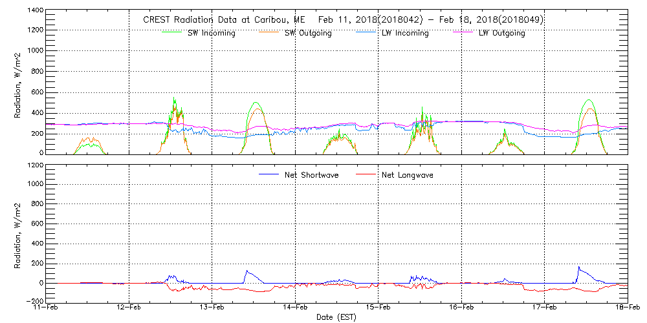
Task: Click the Date (EST) axis title
Action: coord(336,317)
